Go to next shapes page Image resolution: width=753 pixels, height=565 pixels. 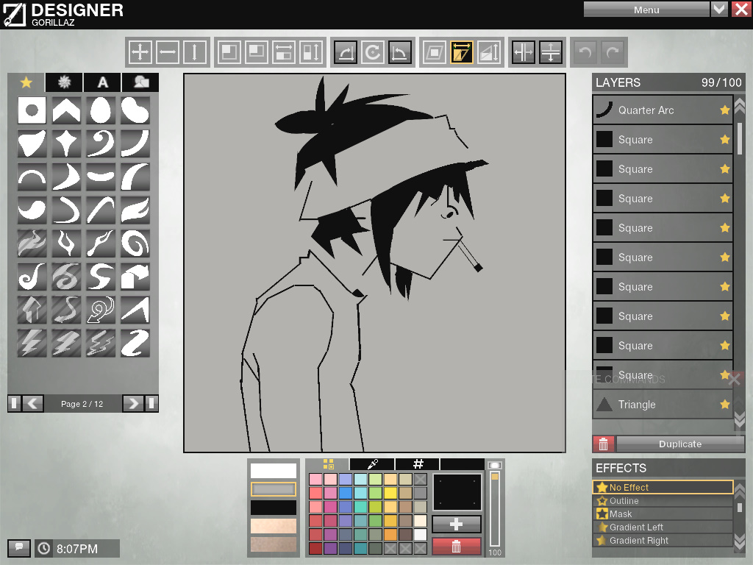click(132, 403)
